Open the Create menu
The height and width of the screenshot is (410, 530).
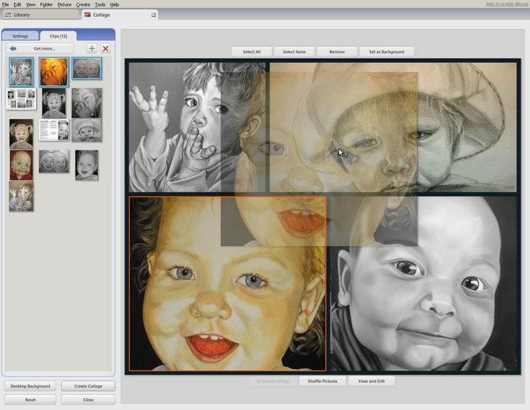pos(83,5)
